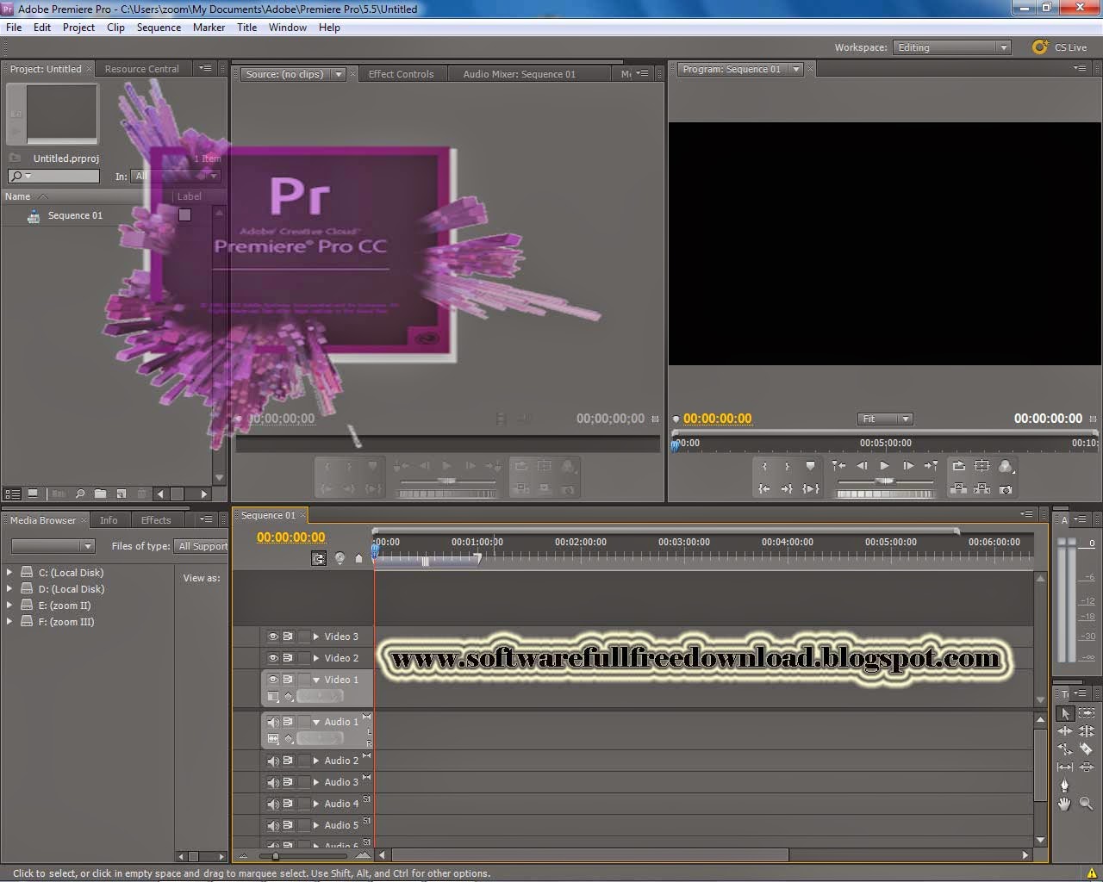Switch to the Effect Controls tab

pos(401,74)
